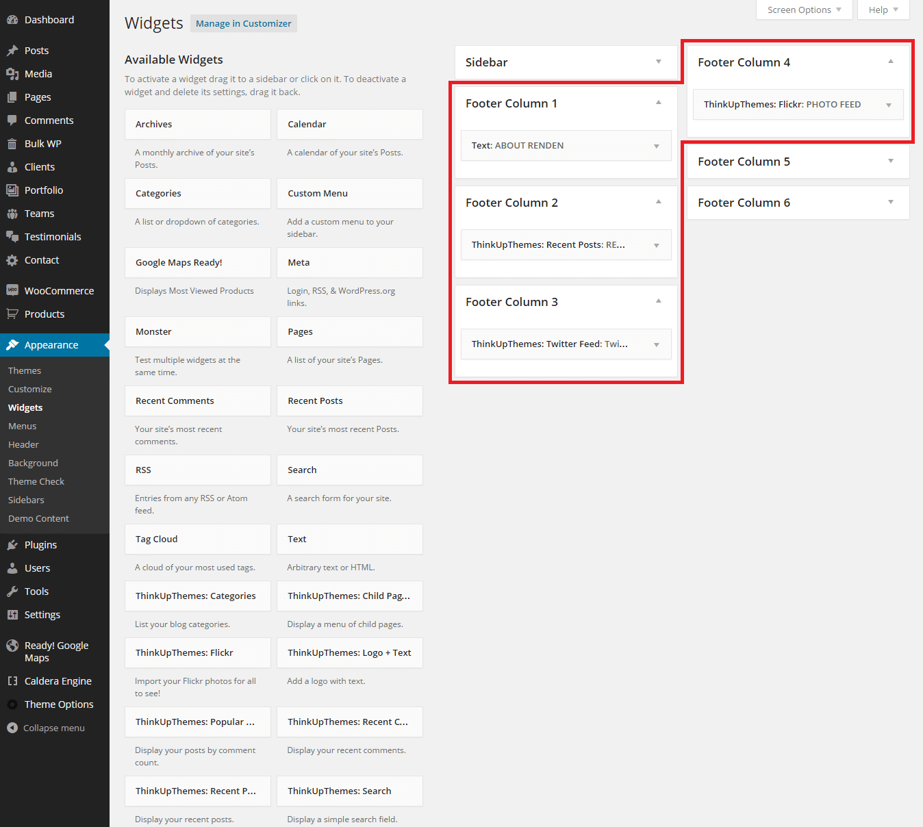Click the Products cart icon
Viewport: 923px width, 827px height.
pos(12,314)
